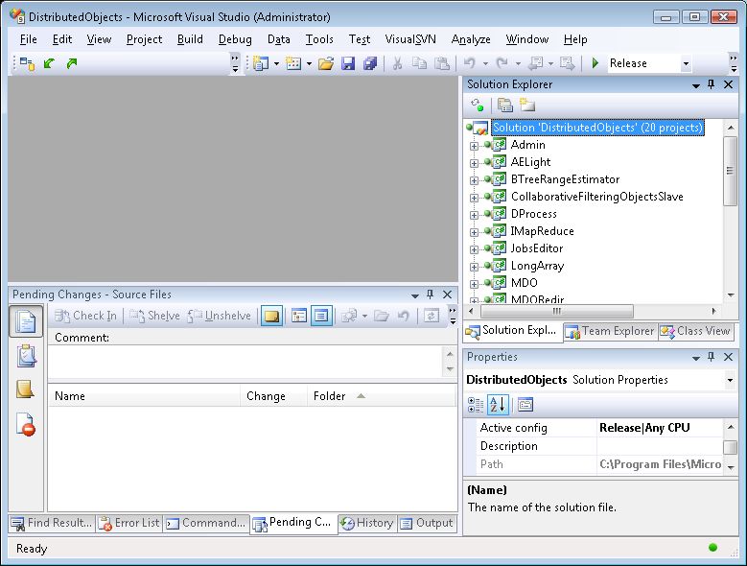Click the Properties icon in Solution Explorer toolbar
This screenshot has height=566, width=747.
click(x=505, y=105)
